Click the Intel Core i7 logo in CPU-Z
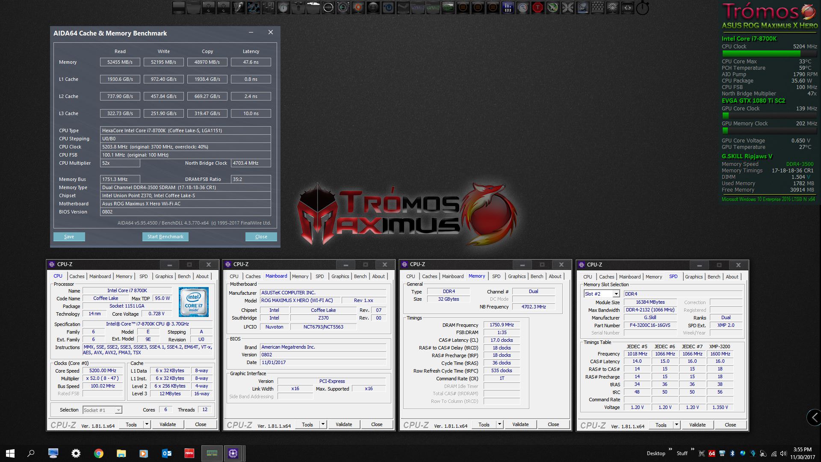This screenshot has height=462, width=821. point(193,302)
